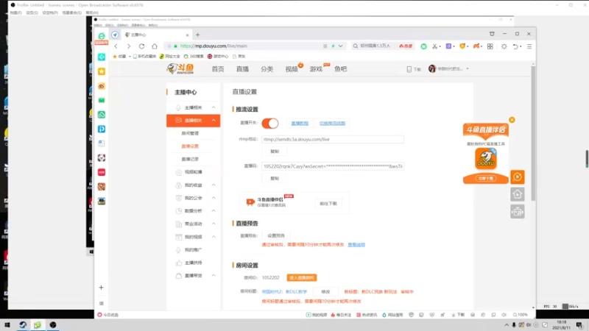Open the 360搜索 bookmark

(194, 57)
